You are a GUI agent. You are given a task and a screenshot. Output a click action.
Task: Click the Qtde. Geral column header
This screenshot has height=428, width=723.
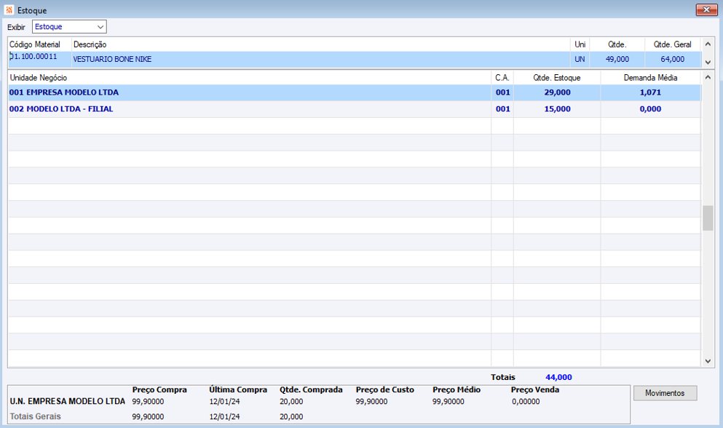(x=672, y=44)
